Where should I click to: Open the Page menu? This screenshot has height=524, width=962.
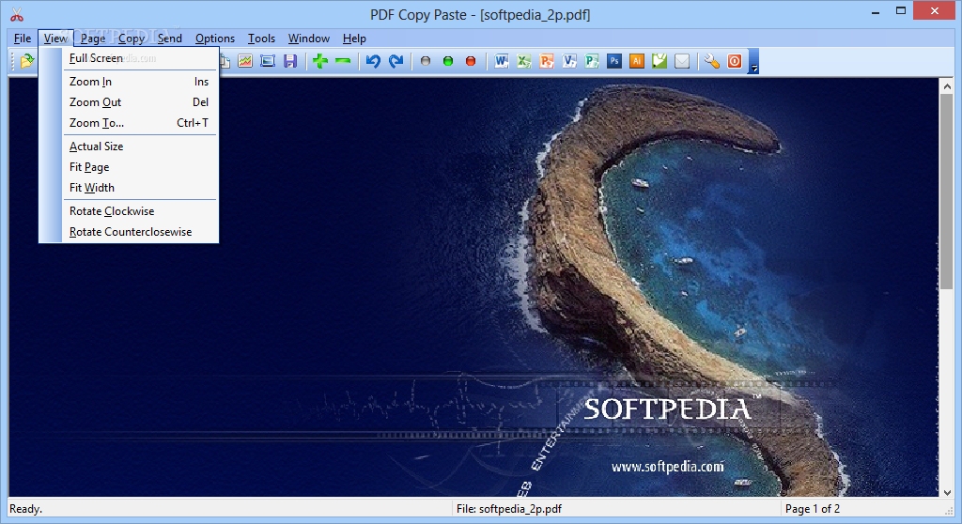click(x=93, y=39)
